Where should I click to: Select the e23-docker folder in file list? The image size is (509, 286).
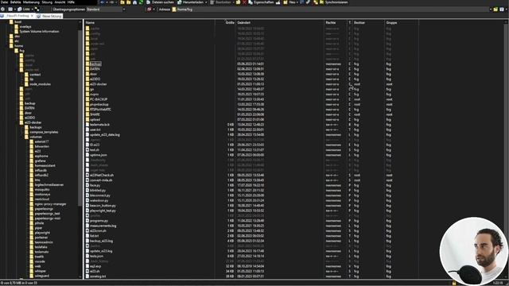pyautogui.click(x=99, y=84)
